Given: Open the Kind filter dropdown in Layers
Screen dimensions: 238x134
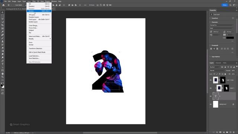Looking at the screenshot, I should point(215,67).
